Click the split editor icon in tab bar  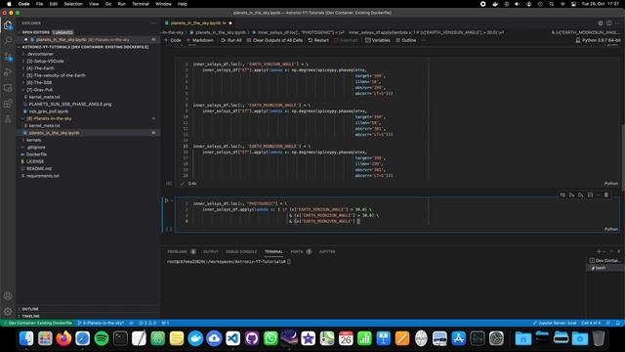[609, 23]
